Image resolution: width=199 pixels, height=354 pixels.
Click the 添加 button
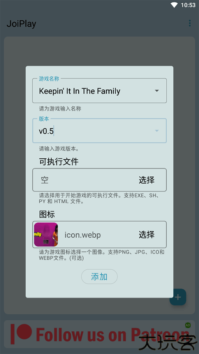(99, 276)
